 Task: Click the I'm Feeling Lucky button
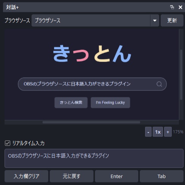pyautogui.click(x=110, y=103)
